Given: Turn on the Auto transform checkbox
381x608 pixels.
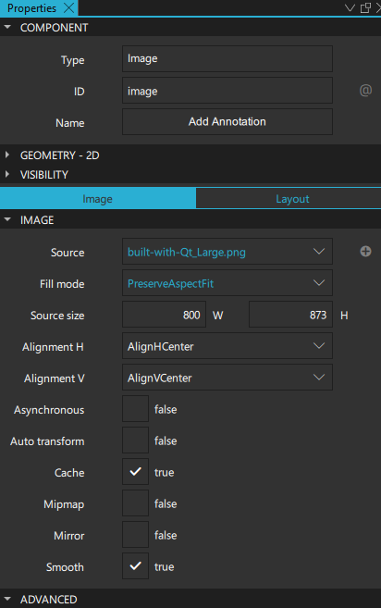Looking at the screenshot, I should click(x=135, y=440).
